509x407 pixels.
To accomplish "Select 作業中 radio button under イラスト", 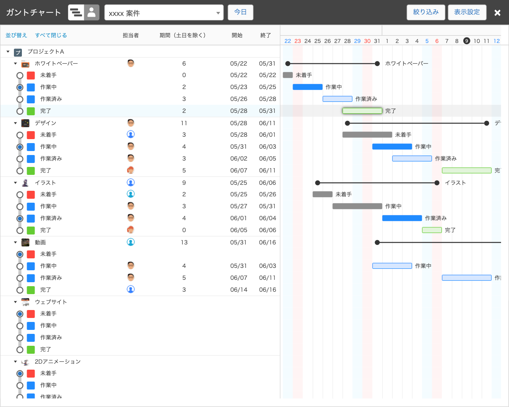I will 20,207.
